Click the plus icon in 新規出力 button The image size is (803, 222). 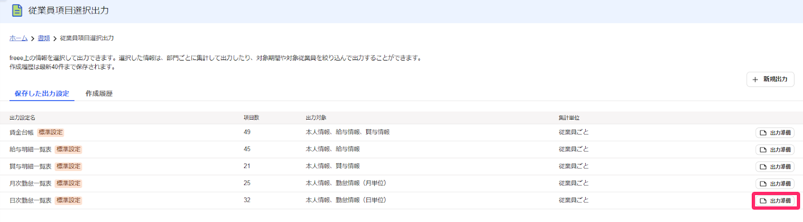755,79
